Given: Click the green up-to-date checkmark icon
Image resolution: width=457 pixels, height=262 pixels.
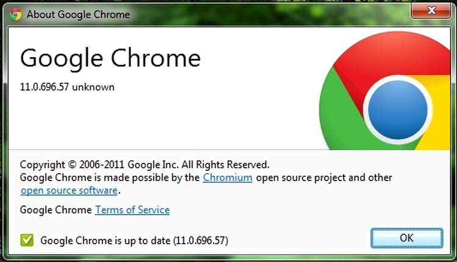Looking at the screenshot, I should coord(27,240).
